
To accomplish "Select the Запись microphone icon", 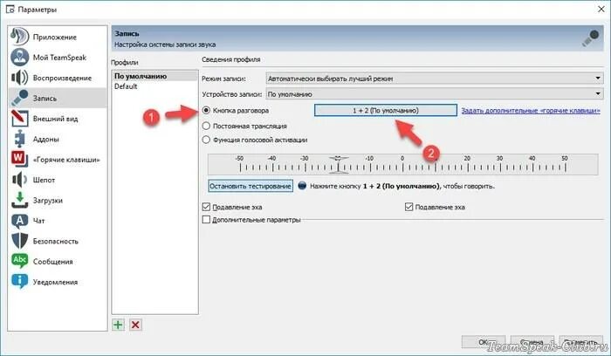I will coord(19,98).
